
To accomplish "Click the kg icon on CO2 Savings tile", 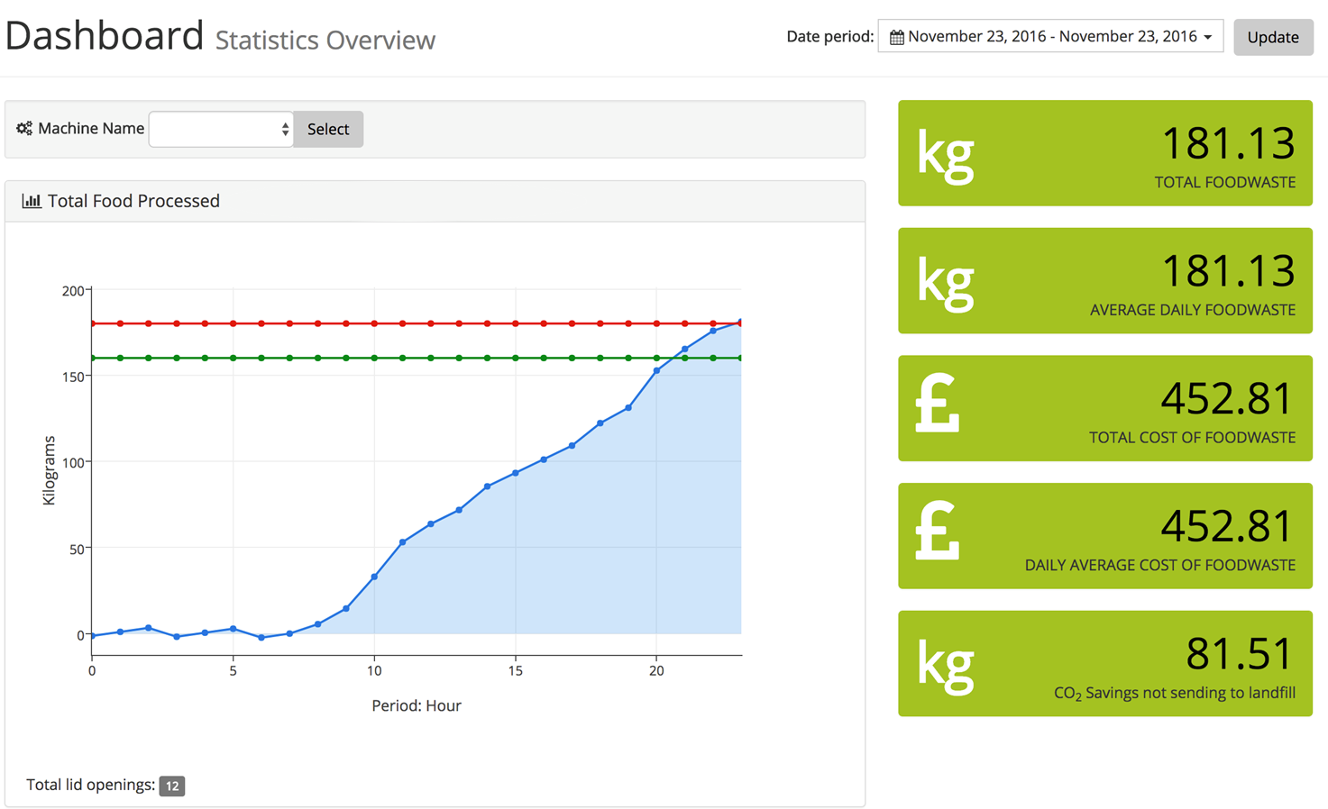I will pyautogui.click(x=945, y=665).
